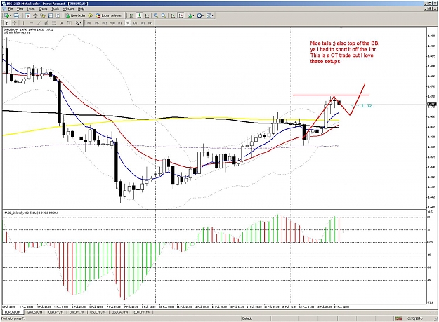Screen dimensions: 439x322
Task: Click the Zoom Out magnifier icon
Action: coord(164,15)
